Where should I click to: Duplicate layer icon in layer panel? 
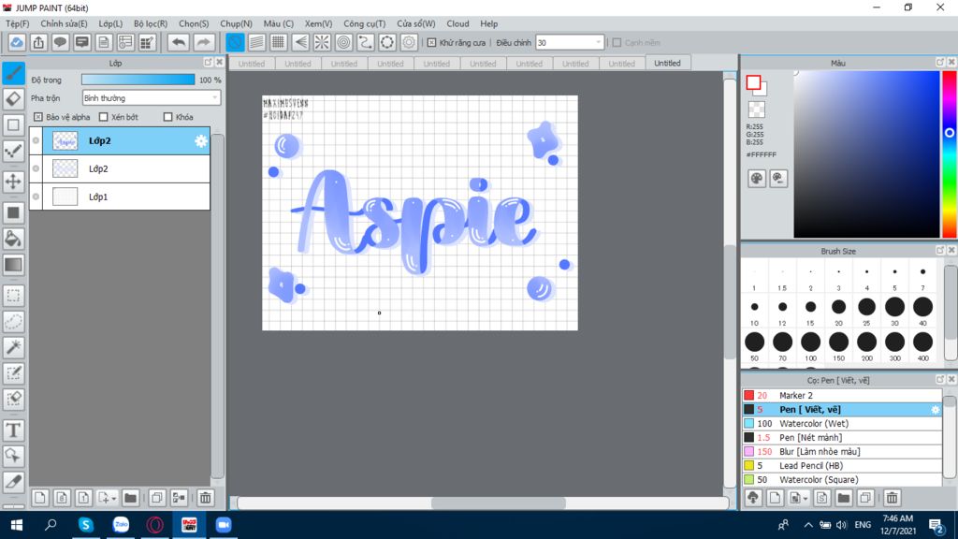pyautogui.click(x=156, y=498)
